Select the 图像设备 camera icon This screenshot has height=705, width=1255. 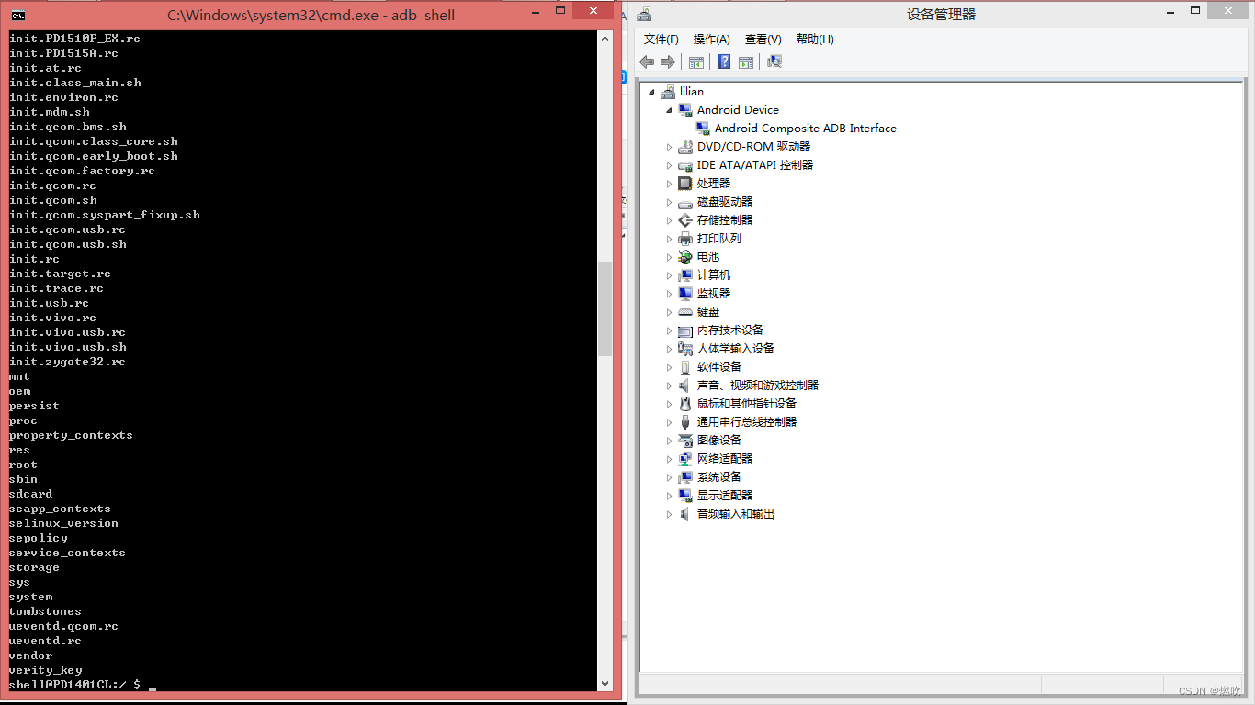point(685,441)
